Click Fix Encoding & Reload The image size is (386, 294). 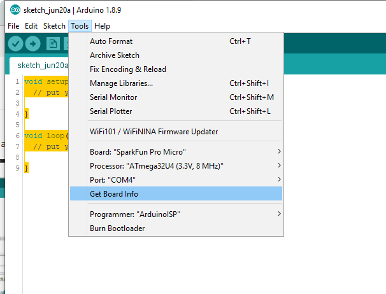pos(176,69)
